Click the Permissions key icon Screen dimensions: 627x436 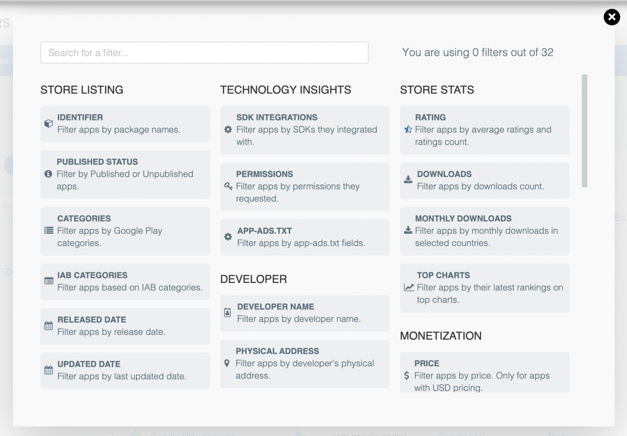pyautogui.click(x=228, y=186)
